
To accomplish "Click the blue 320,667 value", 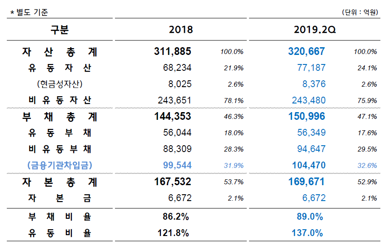I will pyautogui.click(x=306, y=52).
